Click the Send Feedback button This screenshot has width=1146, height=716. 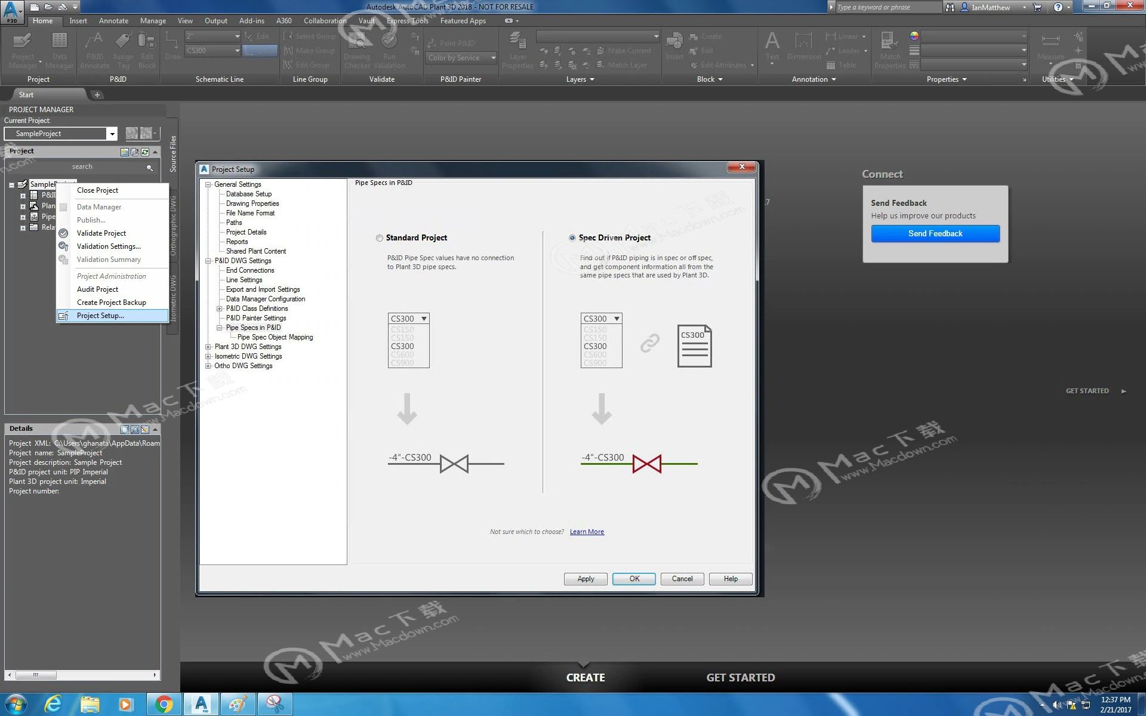(x=935, y=234)
